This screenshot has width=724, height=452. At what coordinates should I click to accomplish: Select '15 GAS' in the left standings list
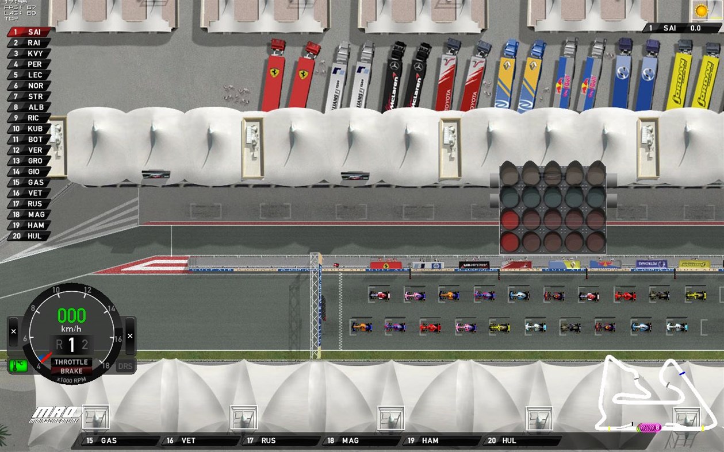(28, 182)
